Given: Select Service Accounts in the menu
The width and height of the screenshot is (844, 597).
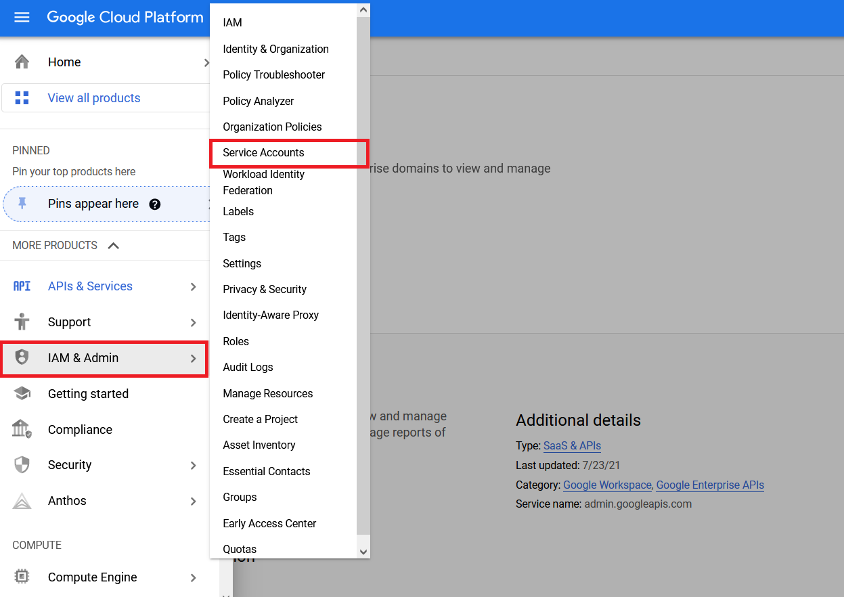Looking at the screenshot, I should click(263, 153).
